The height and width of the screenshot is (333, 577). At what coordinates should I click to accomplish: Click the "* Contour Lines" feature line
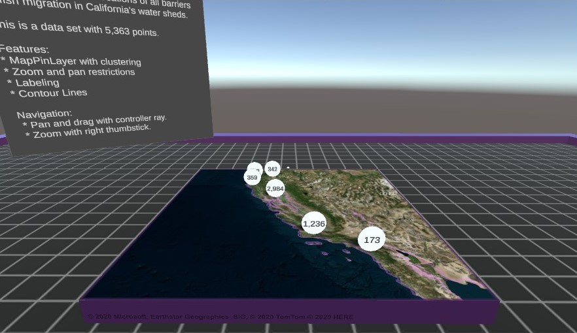click(48, 93)
